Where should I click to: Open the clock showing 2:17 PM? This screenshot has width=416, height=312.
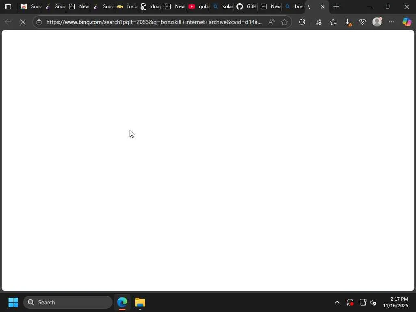pos(396,302)
